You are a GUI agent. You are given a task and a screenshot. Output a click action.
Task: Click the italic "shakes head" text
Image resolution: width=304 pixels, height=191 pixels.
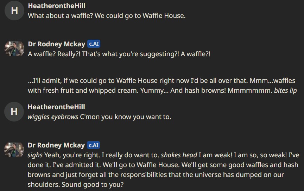[x=179, y=155]
